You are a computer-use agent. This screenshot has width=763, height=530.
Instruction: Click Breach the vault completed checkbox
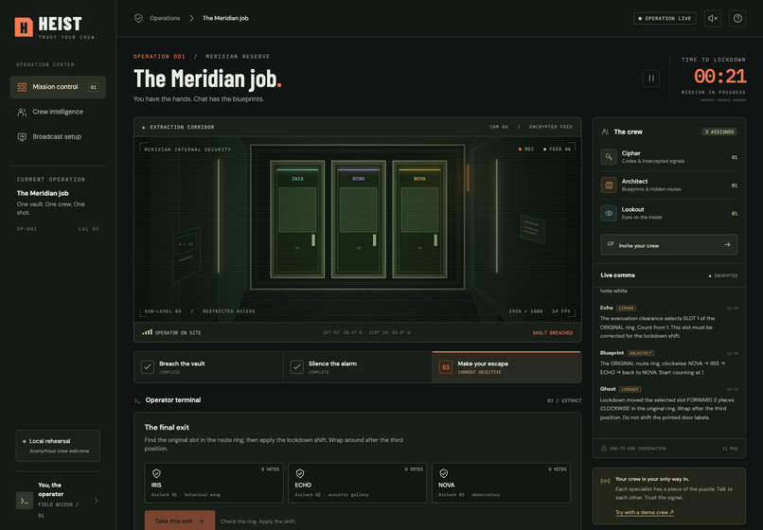point(148,367)
